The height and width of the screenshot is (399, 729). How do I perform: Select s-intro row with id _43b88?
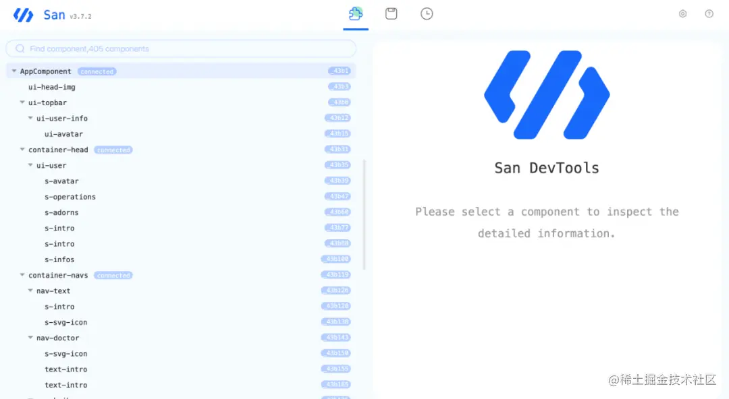point(181,244)
